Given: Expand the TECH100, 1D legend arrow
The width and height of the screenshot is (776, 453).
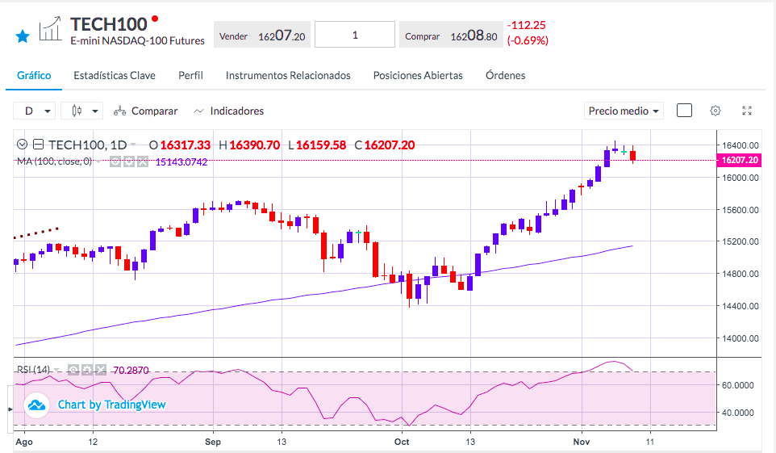Looking at the screenshot, I should 132,145.
